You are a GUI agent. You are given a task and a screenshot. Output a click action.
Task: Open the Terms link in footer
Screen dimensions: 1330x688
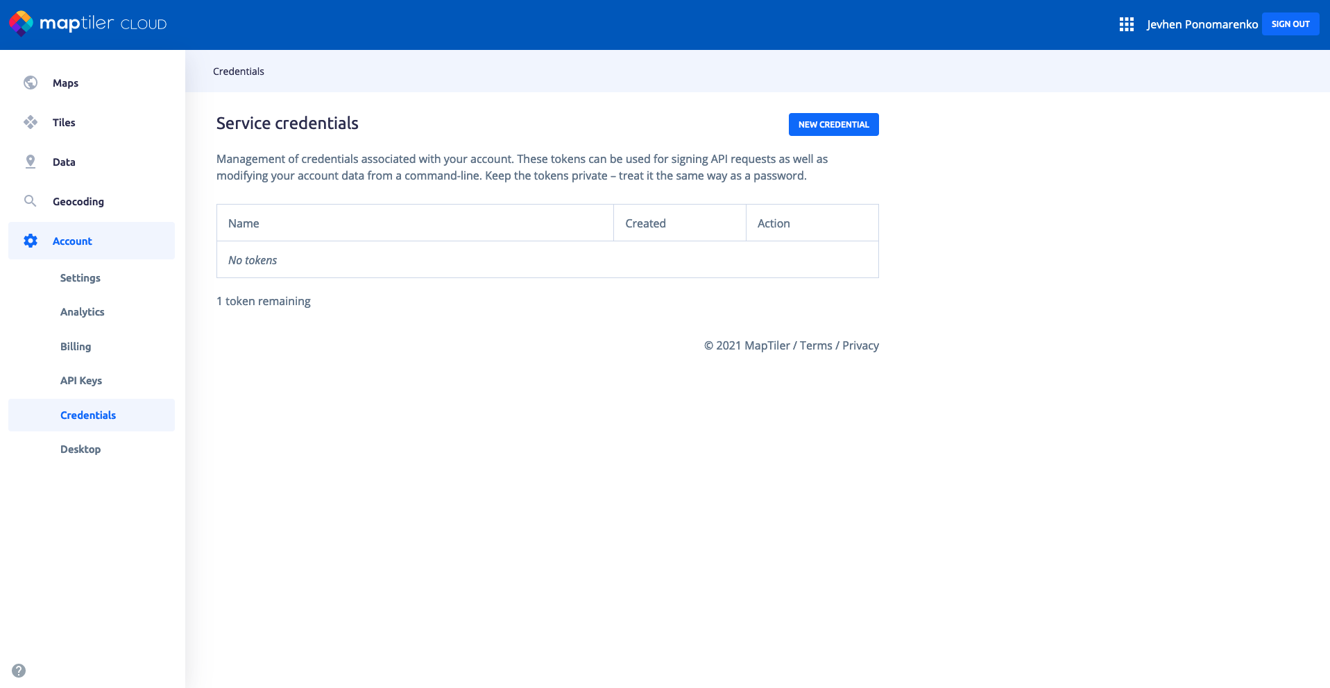[x=815, y=345]
